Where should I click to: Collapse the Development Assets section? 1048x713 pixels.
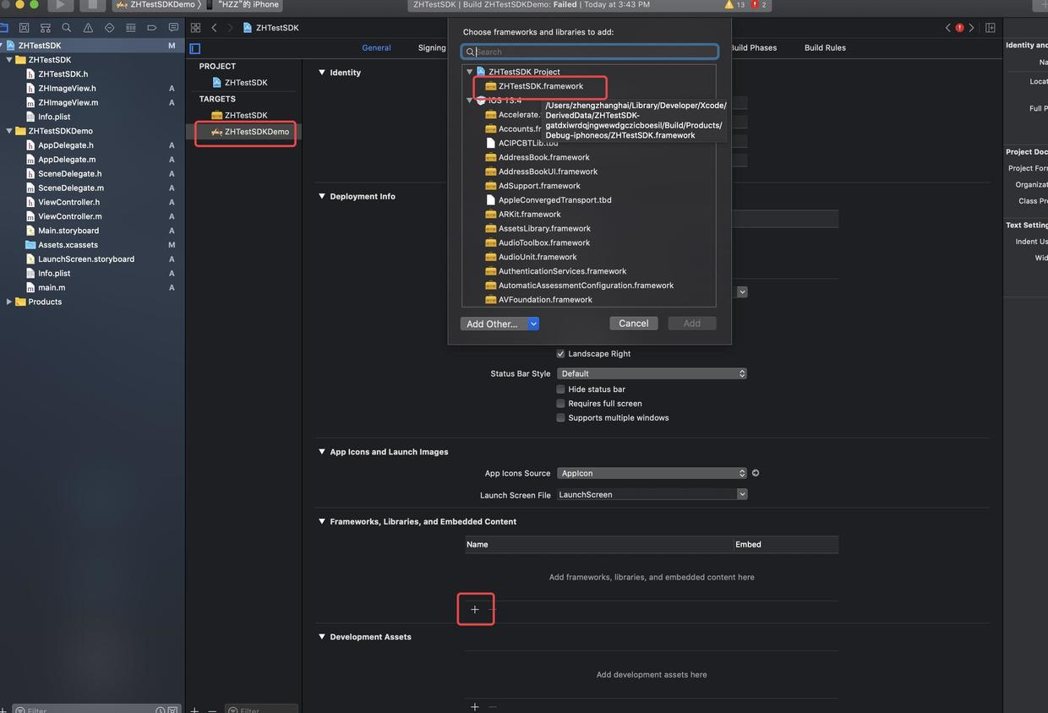(321, 637)
